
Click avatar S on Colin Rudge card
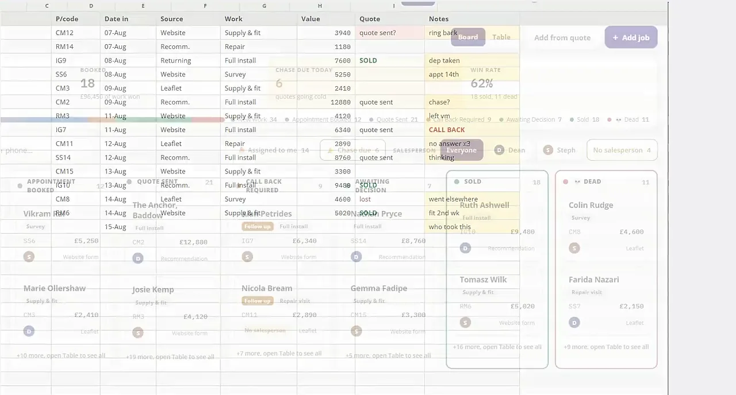(574, 248)
